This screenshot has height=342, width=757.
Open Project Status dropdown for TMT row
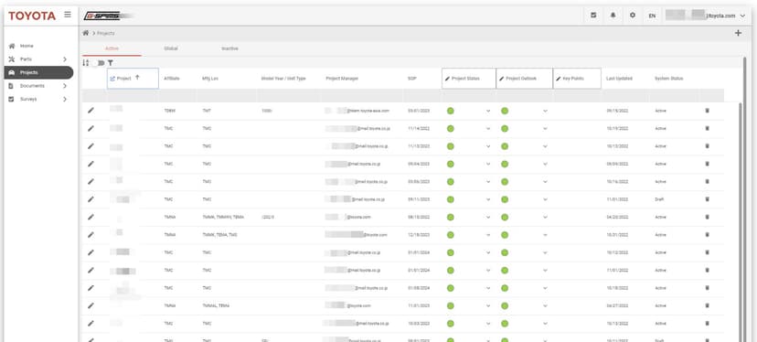(x=488, y=111)
